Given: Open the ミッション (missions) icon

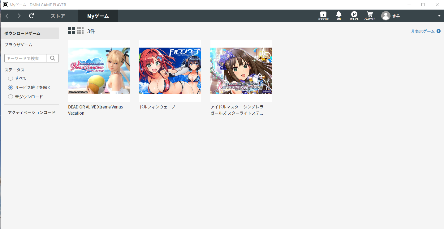Looking at the screenshot, I should click(323, 16).
